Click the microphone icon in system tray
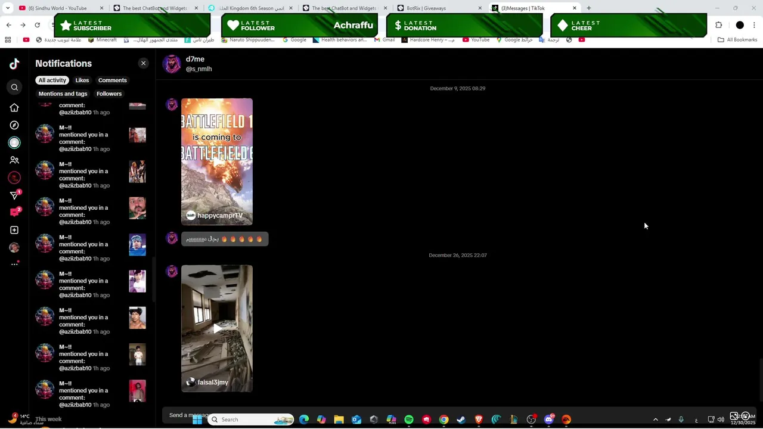 [x=681, y=419]
